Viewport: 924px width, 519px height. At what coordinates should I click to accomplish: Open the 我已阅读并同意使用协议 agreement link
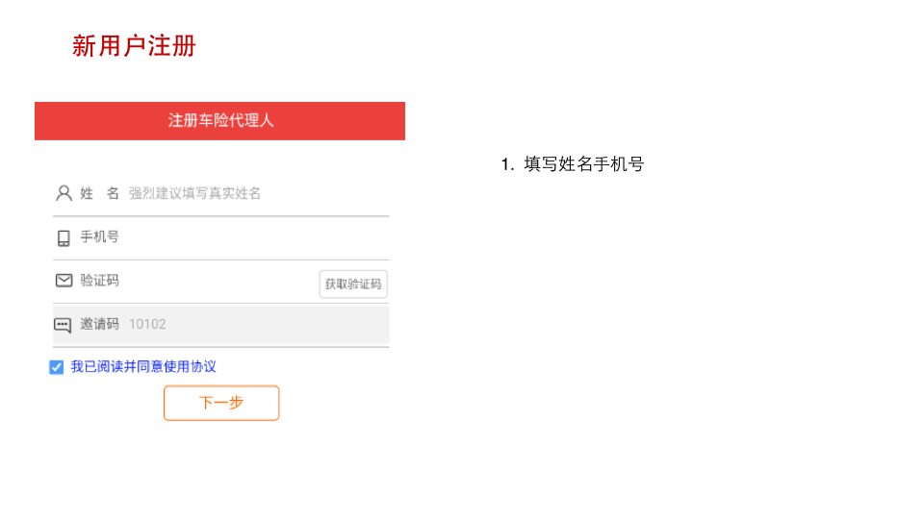[143, 367]
